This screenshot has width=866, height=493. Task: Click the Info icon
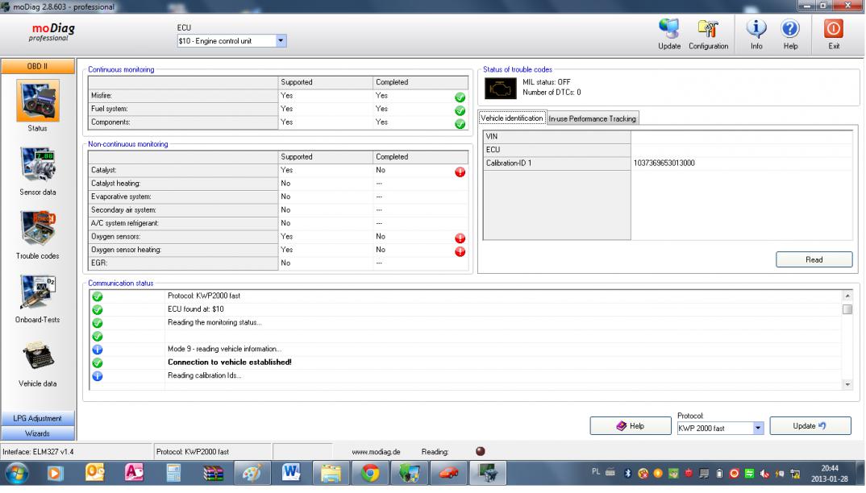coord(756,31)
